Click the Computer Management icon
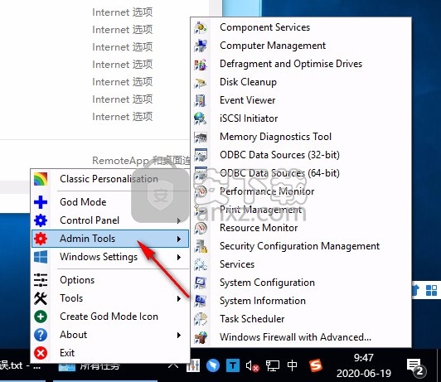Image resolution: width=441 pixels, height=382 pixels. coord(201,46)
